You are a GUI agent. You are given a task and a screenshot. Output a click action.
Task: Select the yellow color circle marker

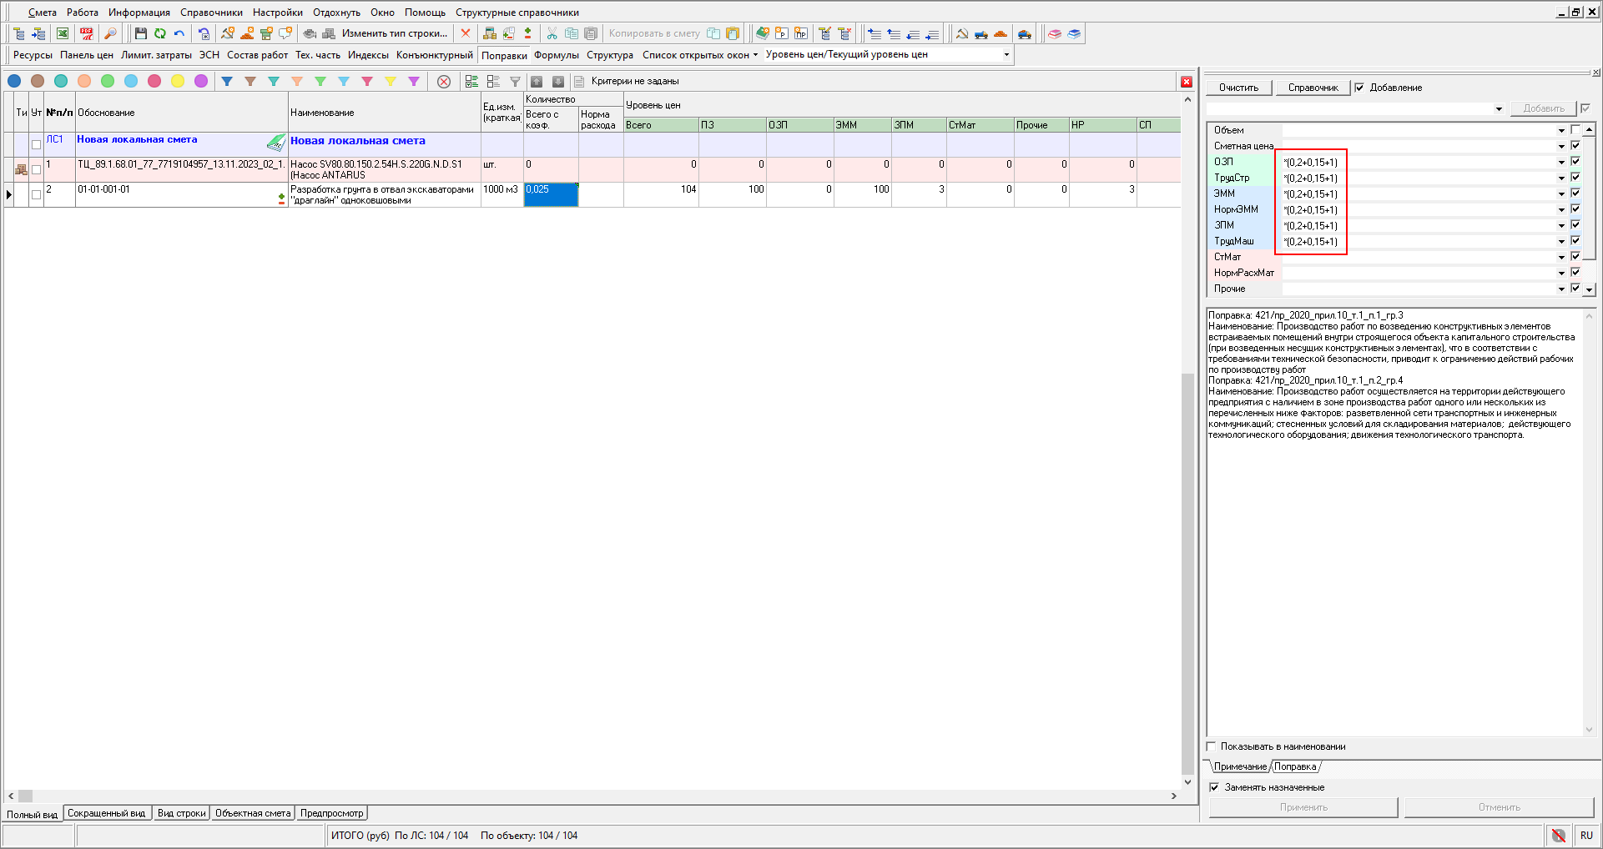tap(178, 81)
